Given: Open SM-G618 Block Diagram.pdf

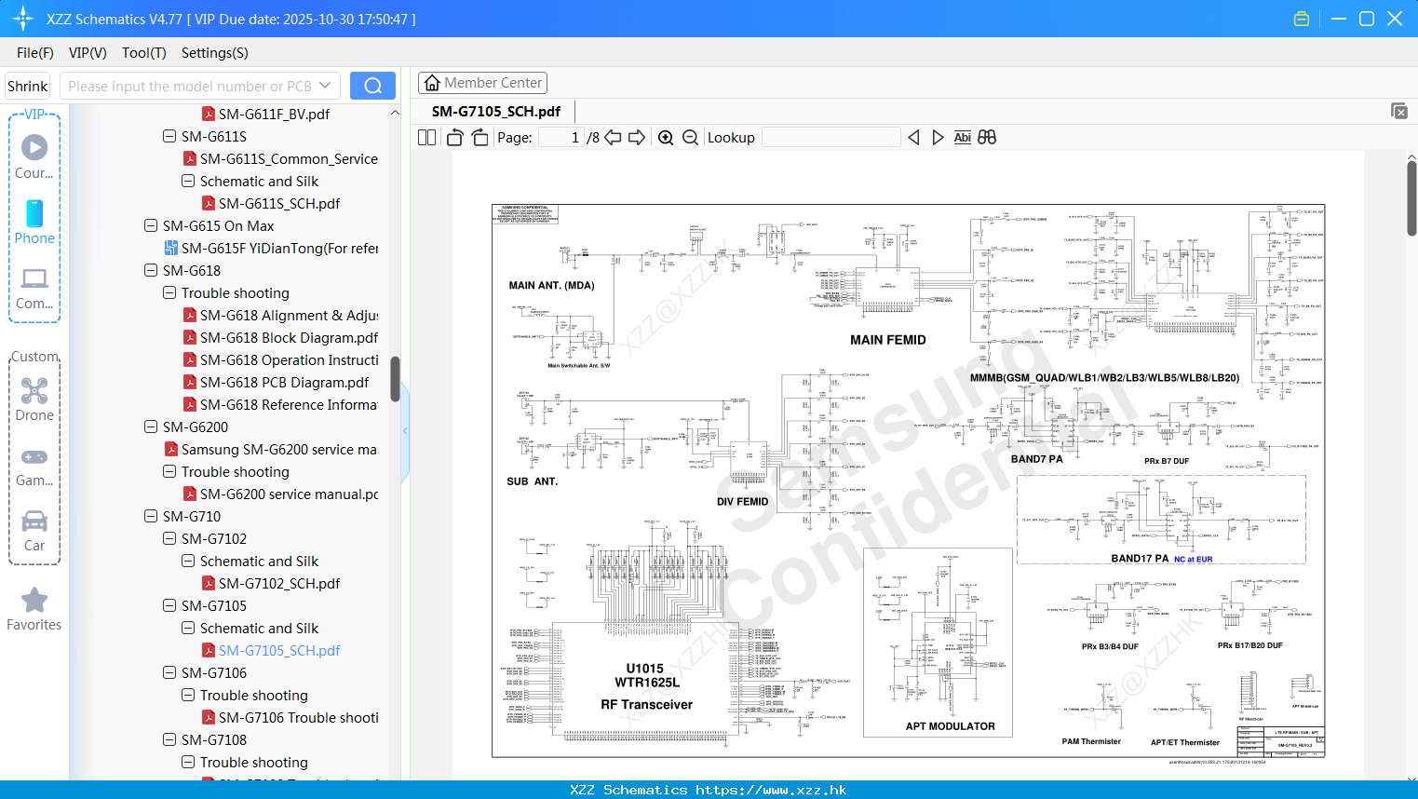Looking at the screenshot, I should tap(289, 337).
